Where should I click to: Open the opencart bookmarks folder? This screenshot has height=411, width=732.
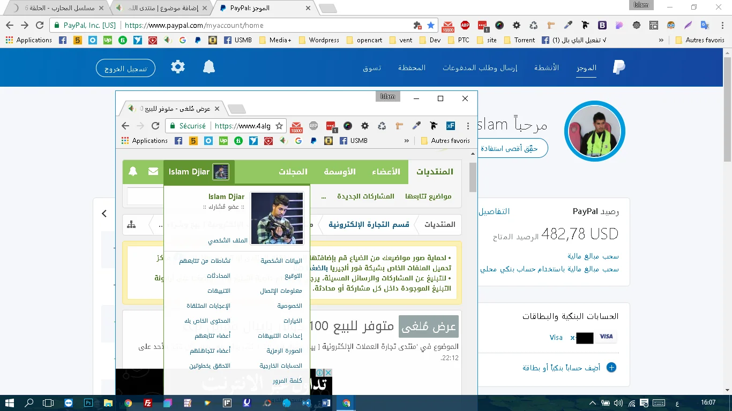(364, 40)
